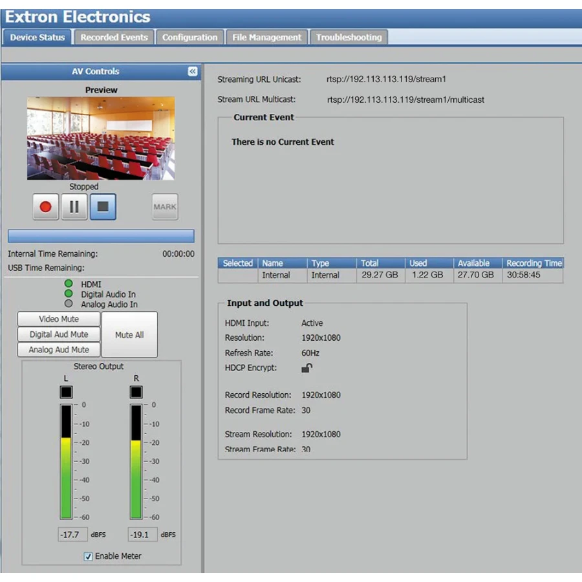Click the HDCP Encrypt unlocked padlock icon
Image resolution: width=582 pixels, height=582 pixels.
coord(307,368)
